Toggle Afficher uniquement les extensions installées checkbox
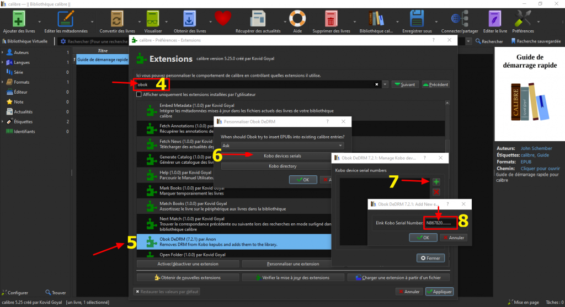The width and height of the screenshot is (565, 307). point(138,94)
